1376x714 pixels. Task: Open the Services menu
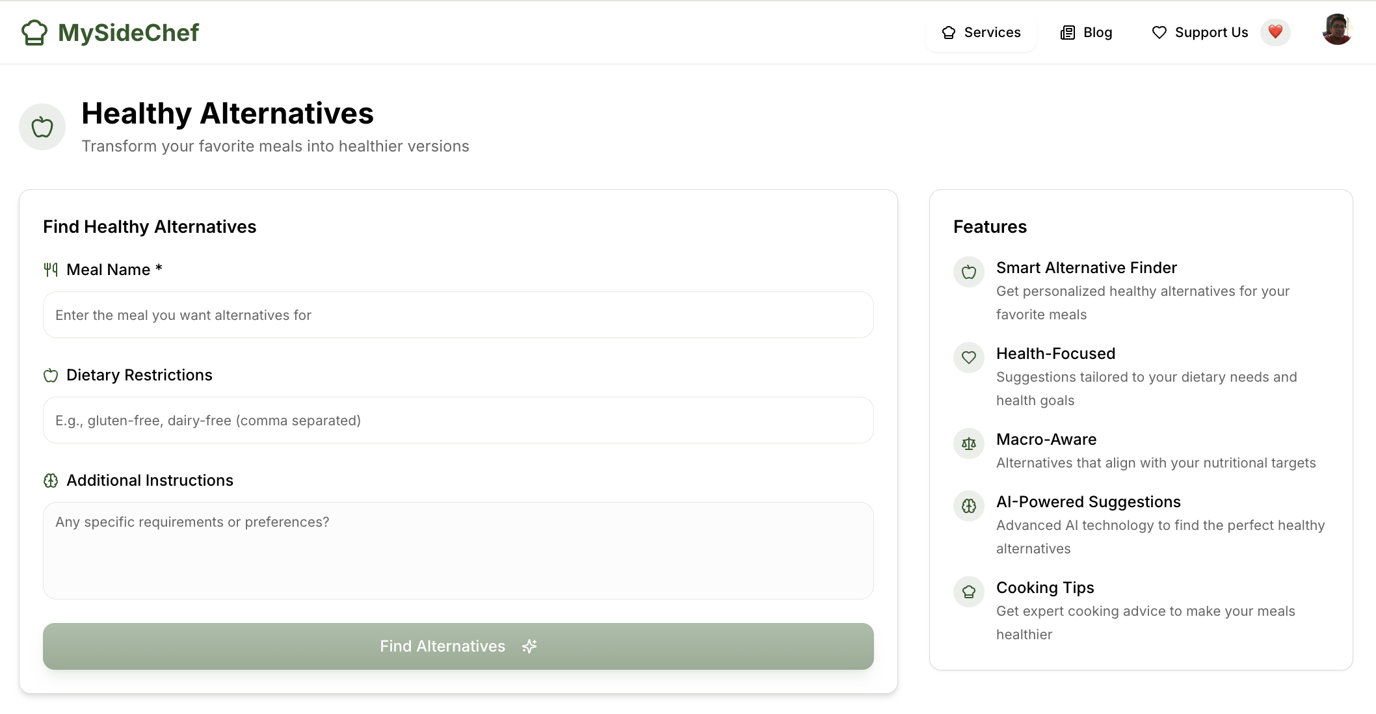click(981, 33)
